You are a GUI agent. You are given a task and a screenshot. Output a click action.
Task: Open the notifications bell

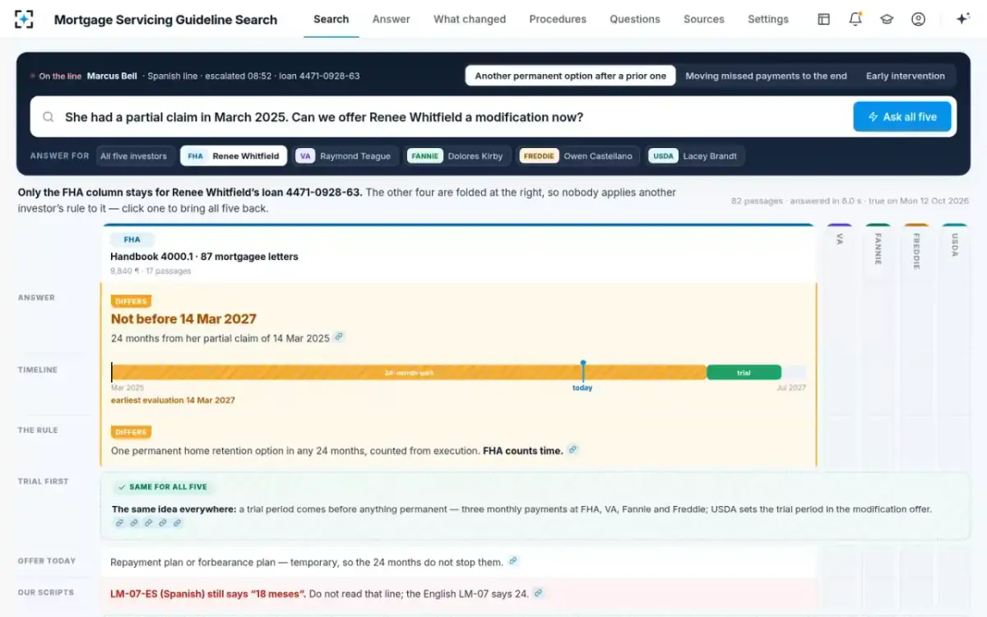click(855, 19)
